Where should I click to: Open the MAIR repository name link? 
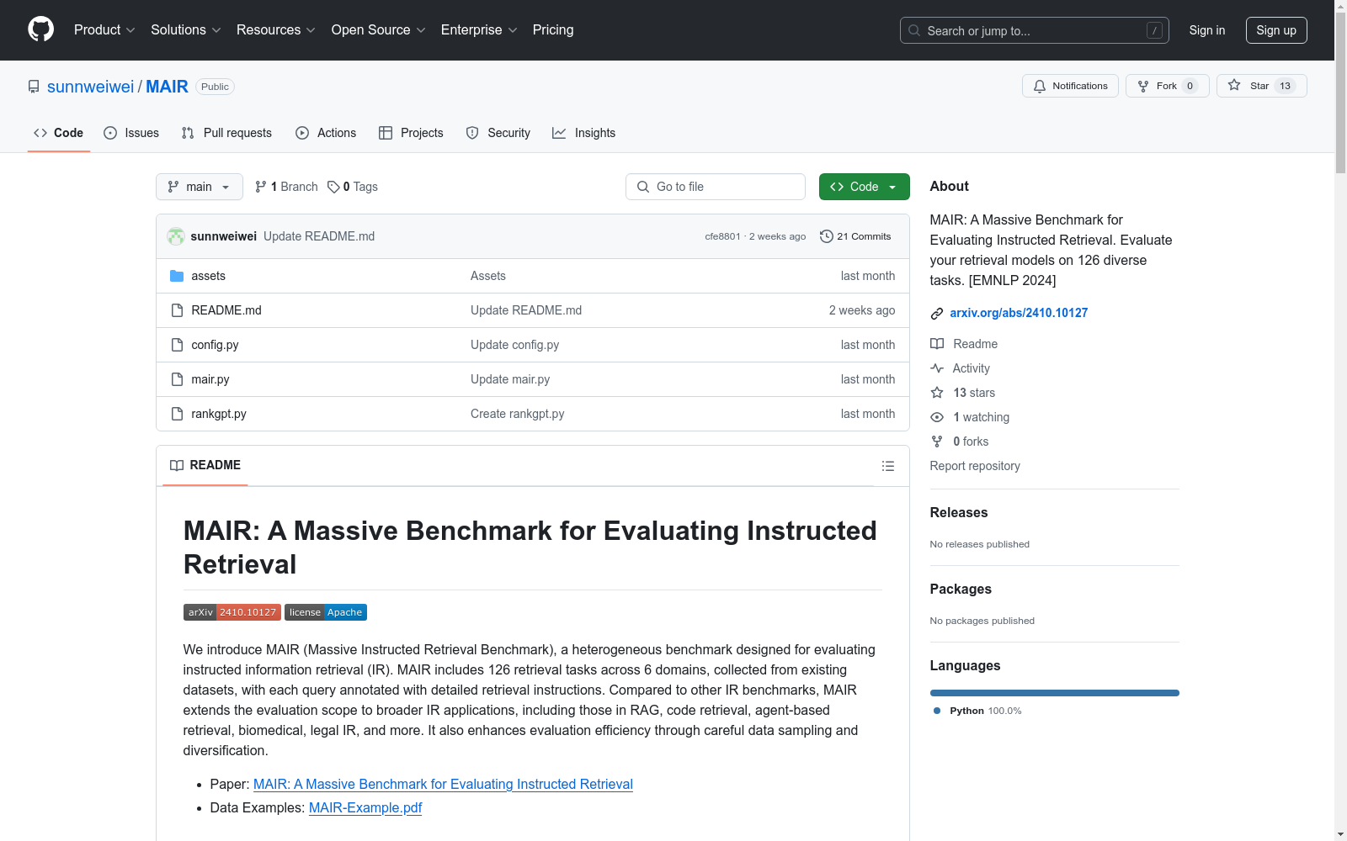click(167, 87)
